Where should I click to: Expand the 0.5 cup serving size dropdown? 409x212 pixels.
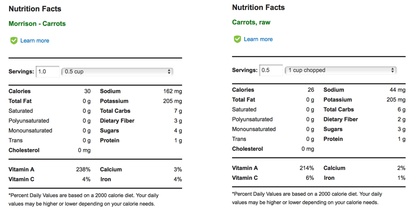(x=117, y=72)
